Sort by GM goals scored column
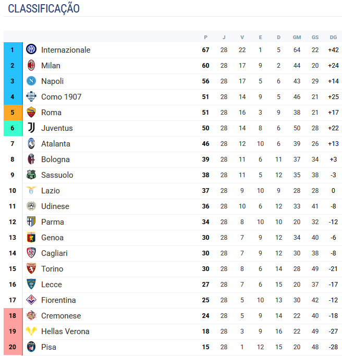Screen dimensions: 342x356 (297, 37)
